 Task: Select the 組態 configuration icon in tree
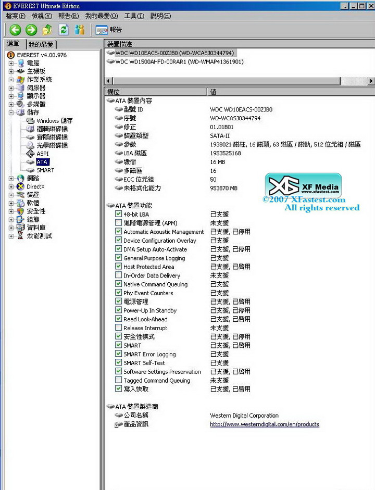21,219
